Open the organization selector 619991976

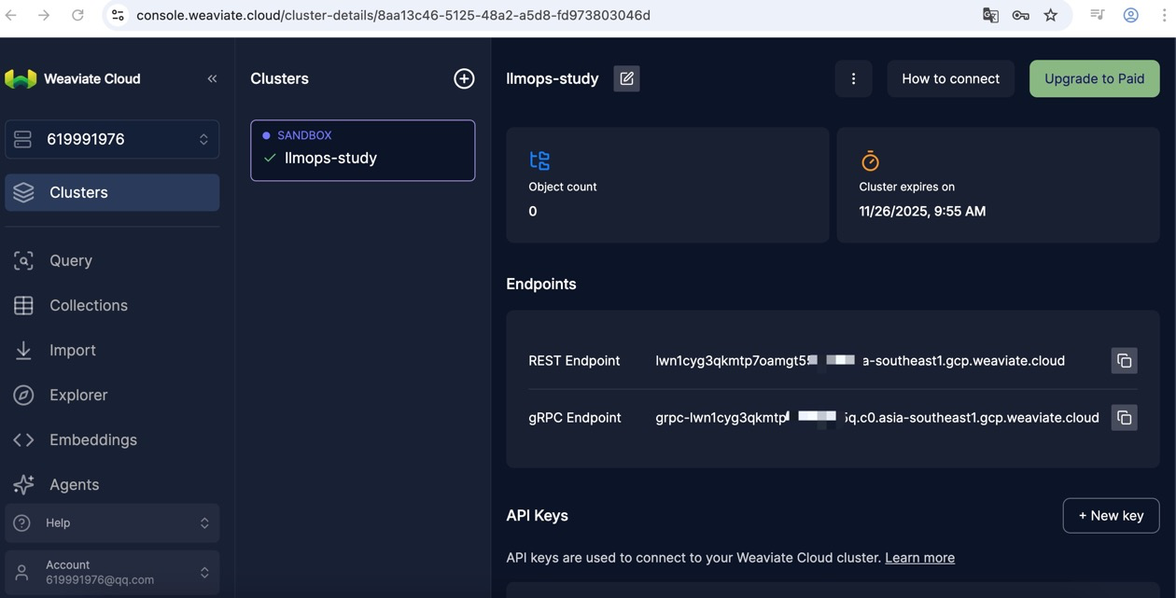tap(112, 139)
